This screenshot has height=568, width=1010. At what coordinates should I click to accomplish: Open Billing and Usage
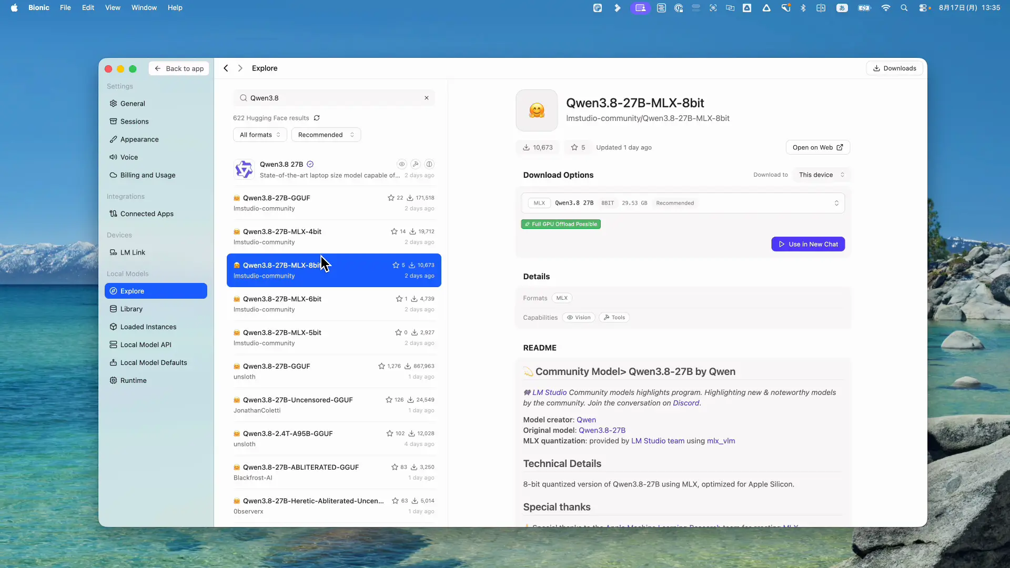click(x=156, y=175)
